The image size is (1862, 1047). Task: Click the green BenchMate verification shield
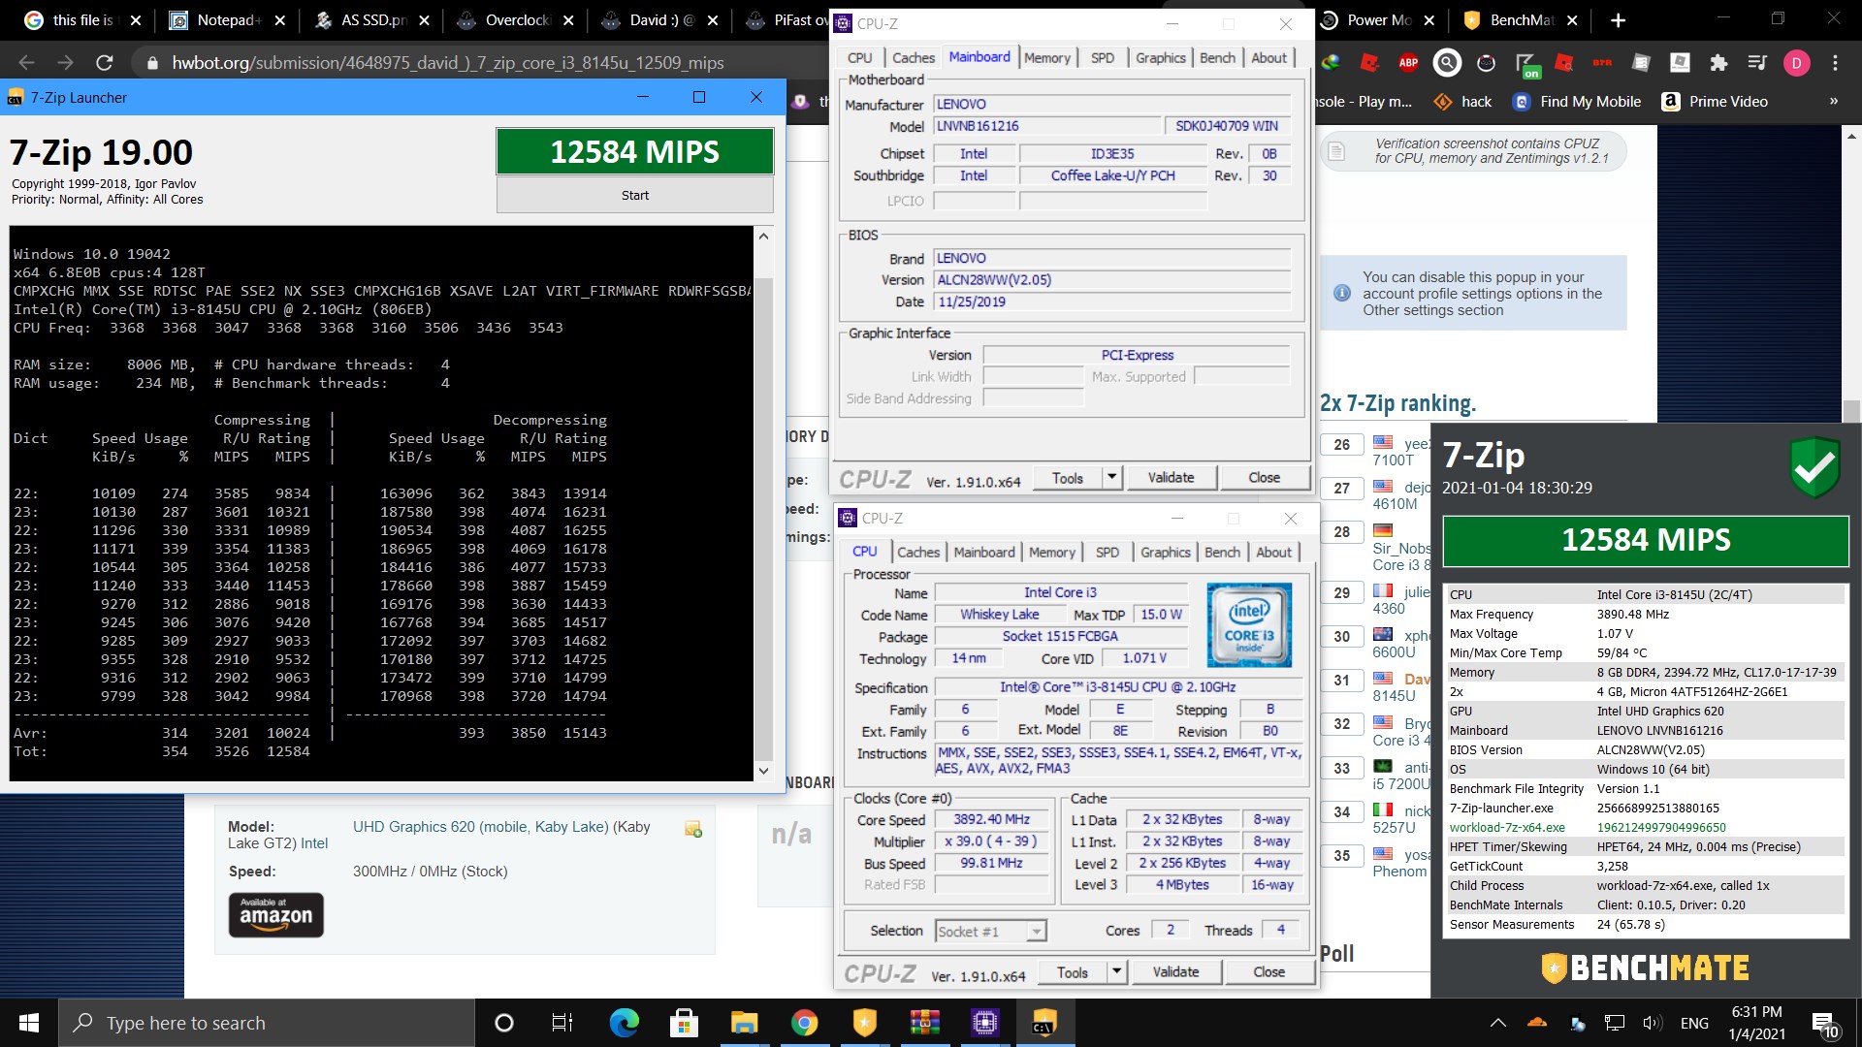1814,467
